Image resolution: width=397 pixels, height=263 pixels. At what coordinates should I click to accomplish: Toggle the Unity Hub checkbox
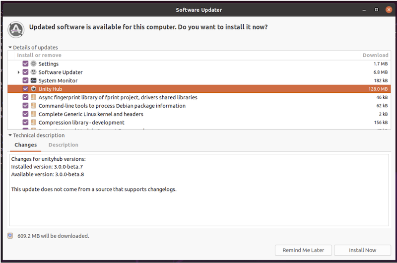pos(25,89)
